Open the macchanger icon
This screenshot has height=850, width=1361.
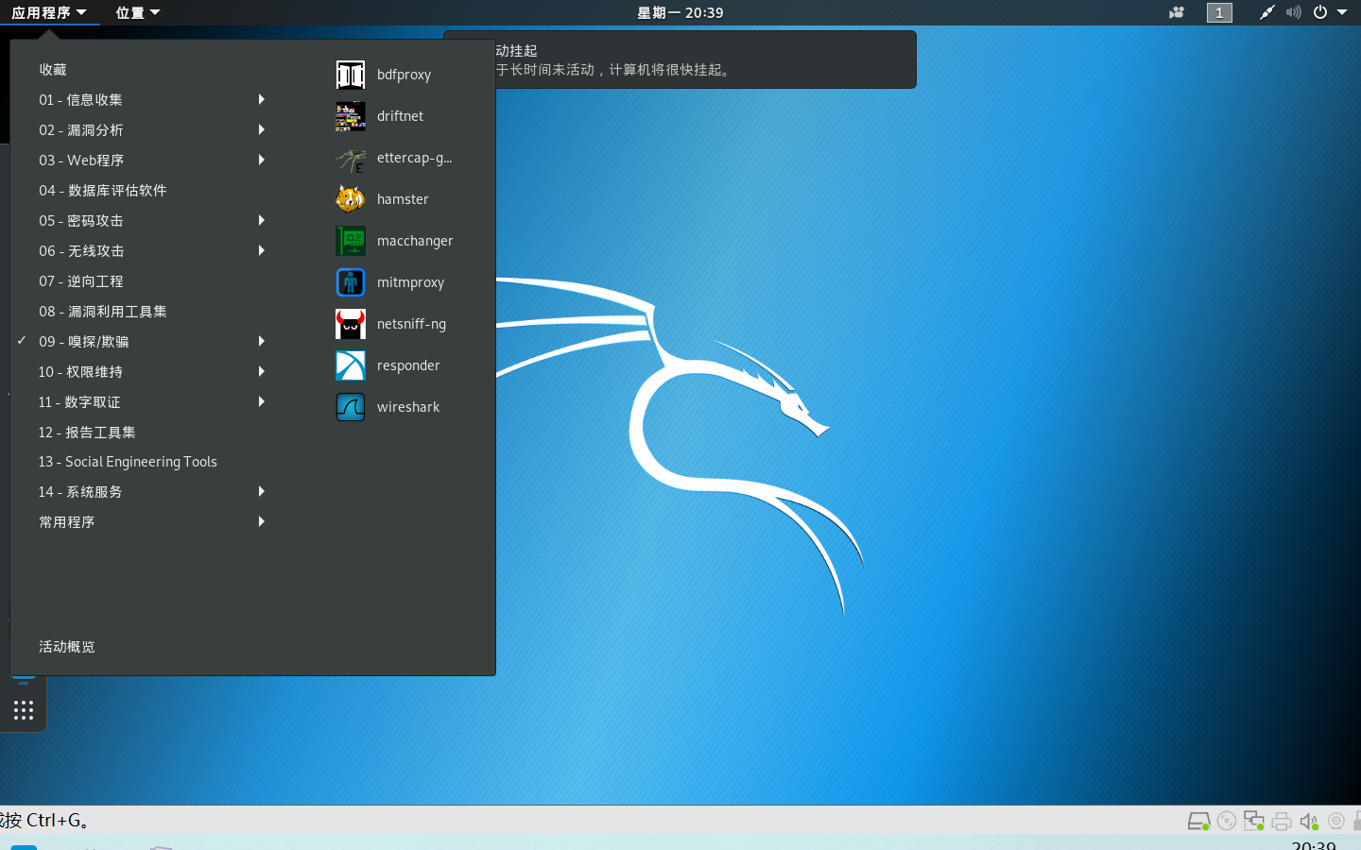click(x=351, y=241)
